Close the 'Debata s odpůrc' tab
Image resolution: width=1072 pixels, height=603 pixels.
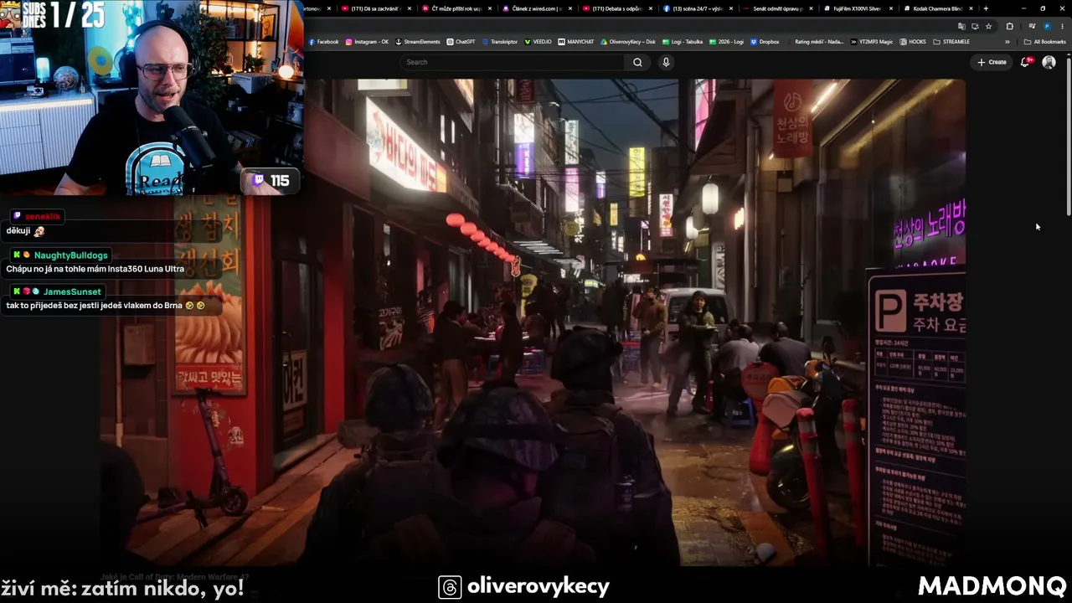tap(650, 8)
